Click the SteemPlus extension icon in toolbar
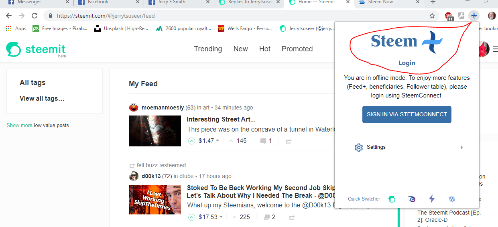 tap(474, 16)
